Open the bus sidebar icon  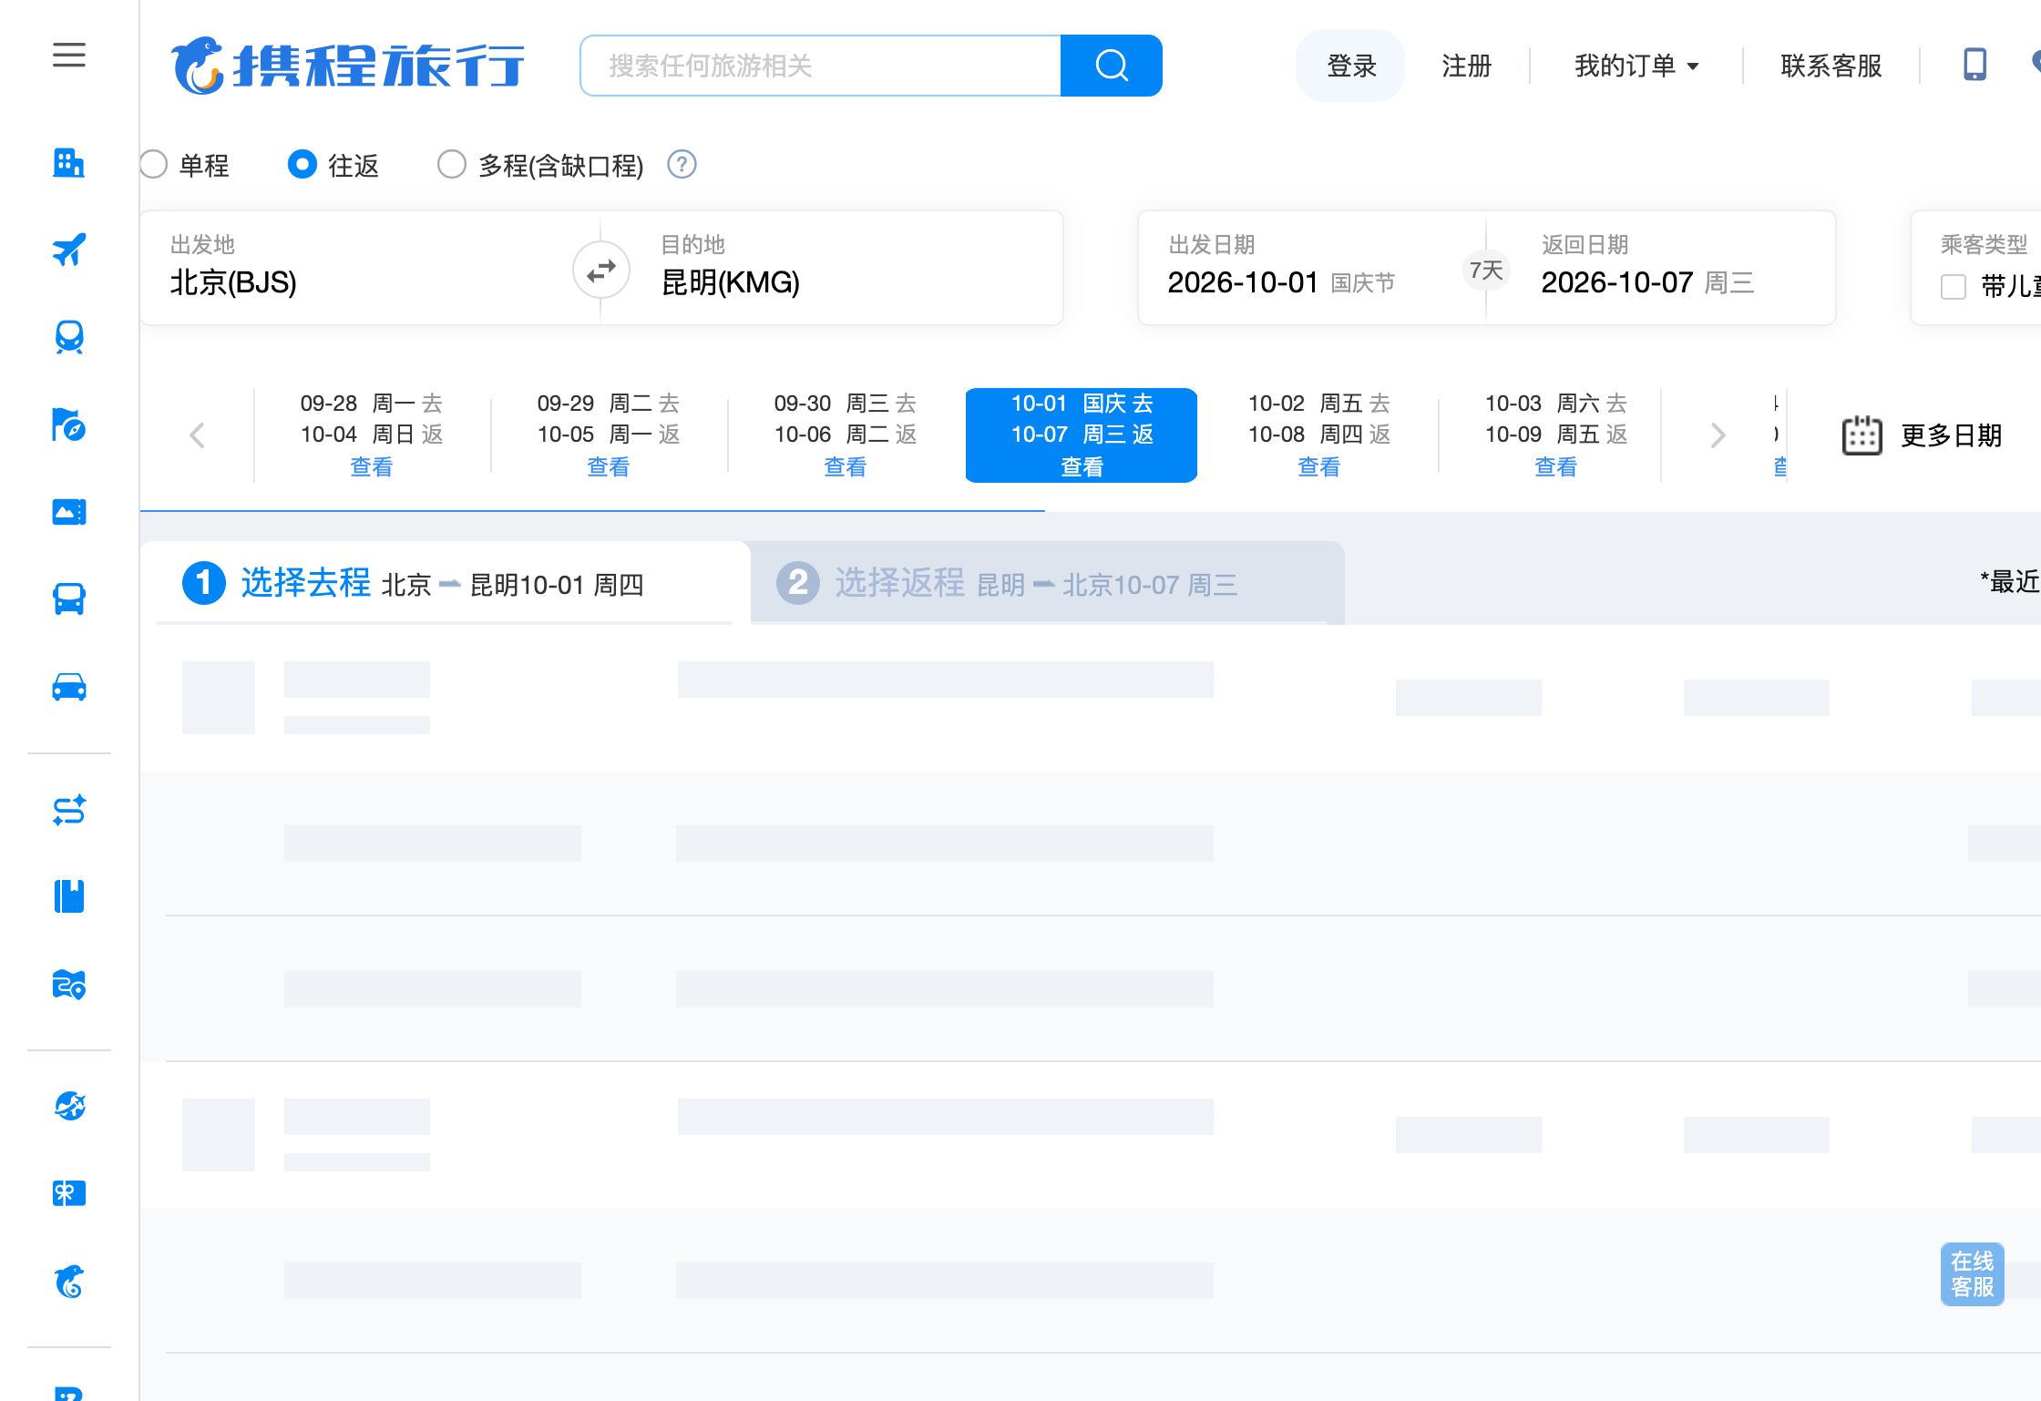point(69,599)
